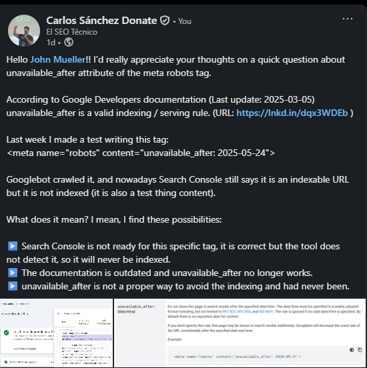Click the play emoji before 'unavailable_after is not a proper'
The width and height of the screenshot is (367, 368).
point(13,286)
